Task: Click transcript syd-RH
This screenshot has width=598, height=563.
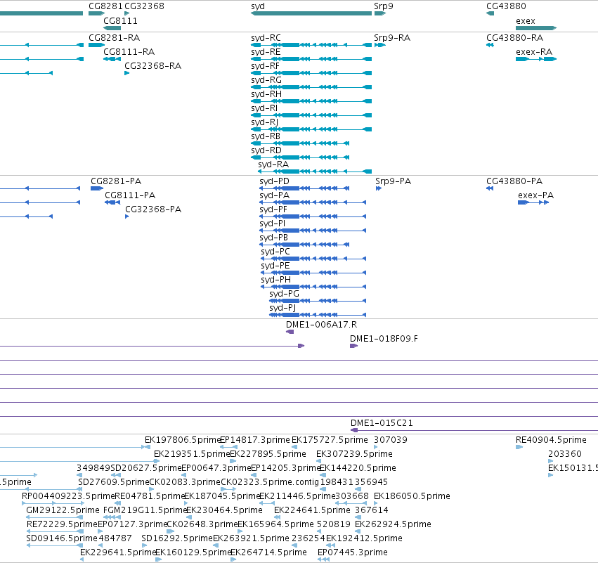Action: tap(266, 94)
